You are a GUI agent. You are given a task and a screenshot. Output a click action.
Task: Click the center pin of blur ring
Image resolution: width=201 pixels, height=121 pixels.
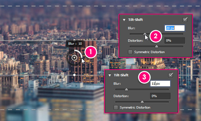coord(74,57)
